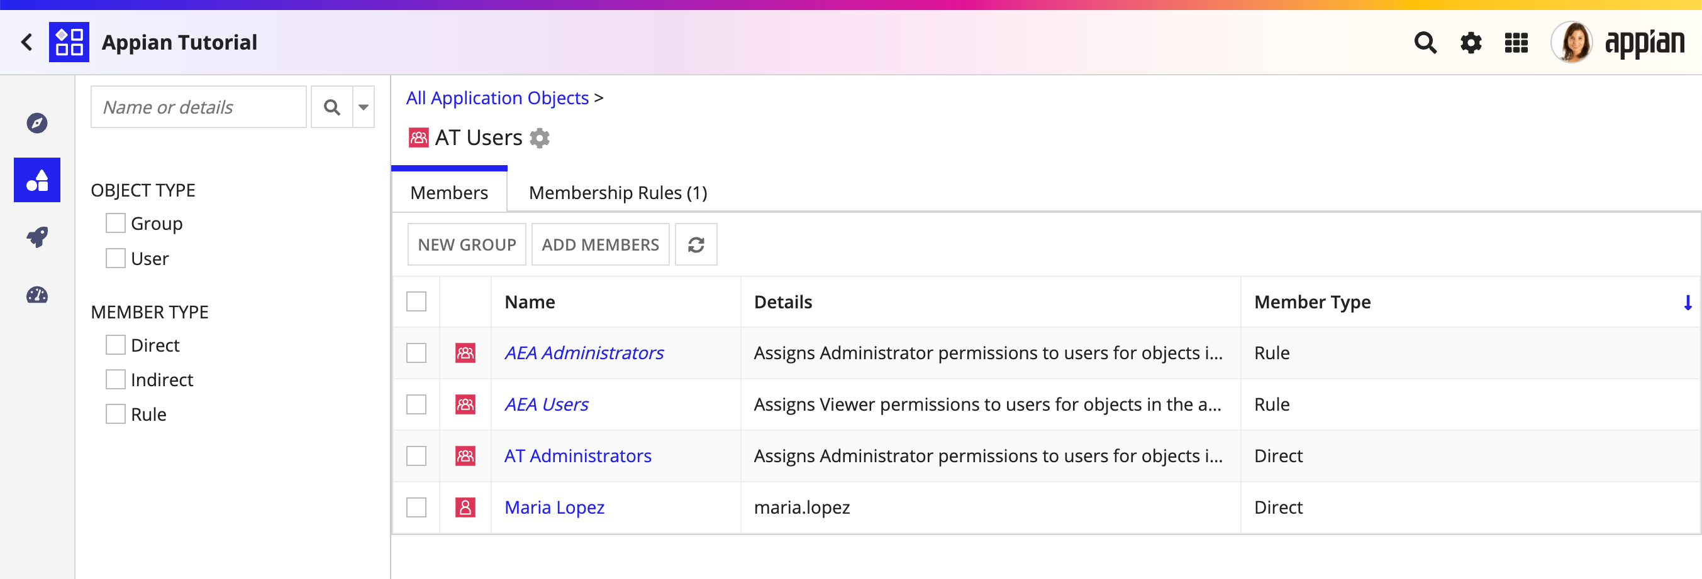1702x579 pixels.
Task: Toggle the Rule member type filter
Action: coord(116,414)
